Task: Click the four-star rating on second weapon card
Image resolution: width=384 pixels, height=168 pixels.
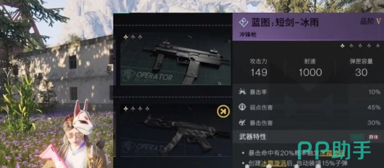Action: tap(136, 109)
